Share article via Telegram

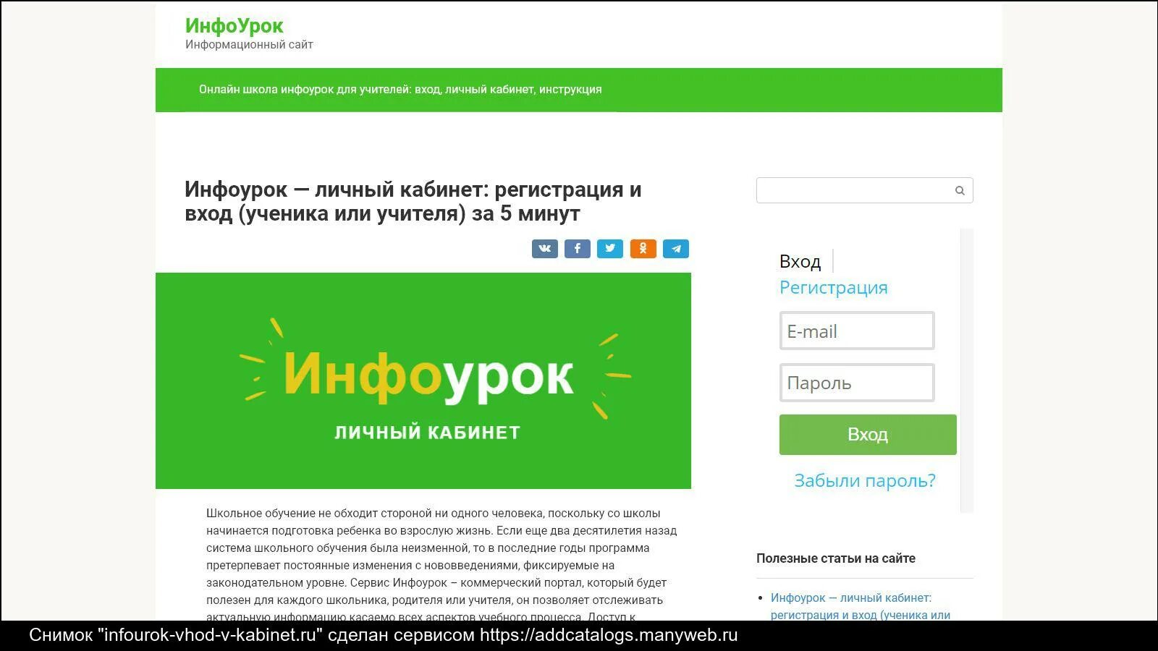[676, 249]
